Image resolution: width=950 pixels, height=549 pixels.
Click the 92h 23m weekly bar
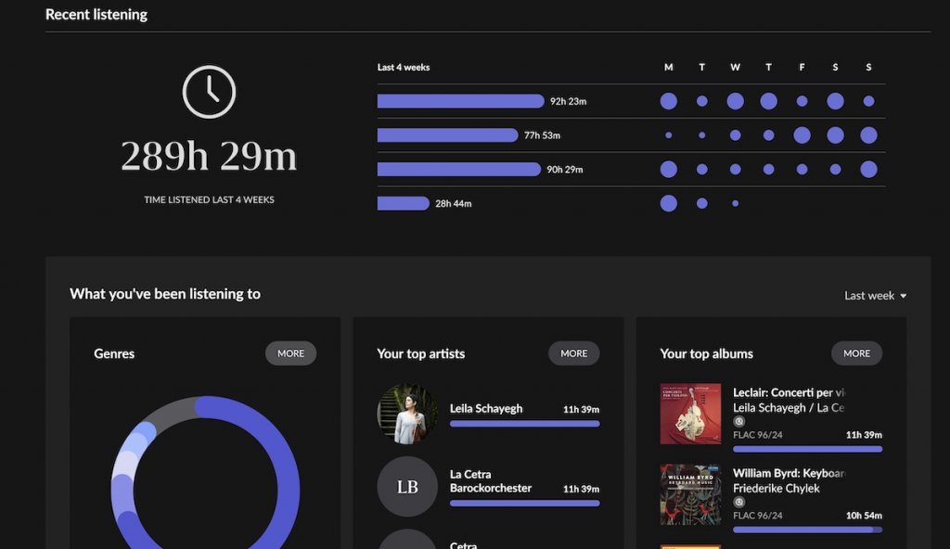460,101
